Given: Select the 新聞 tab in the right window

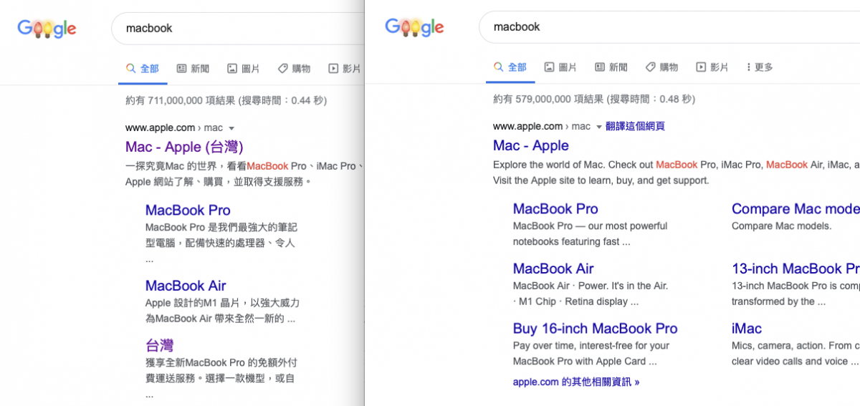Looking at the screenshot, I should [x=611, y=67].
